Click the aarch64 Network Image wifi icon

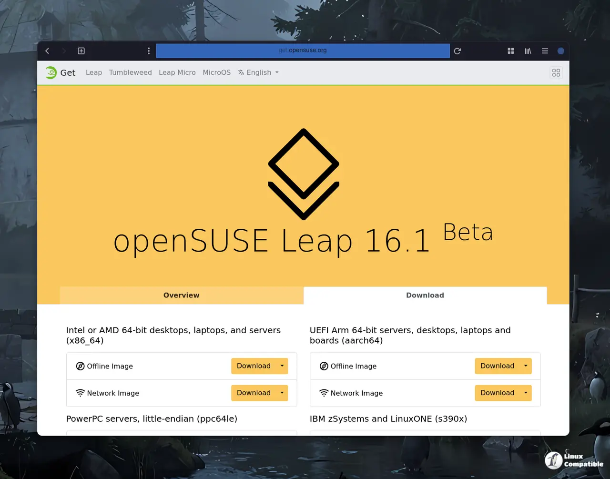(x=324, y=393)
